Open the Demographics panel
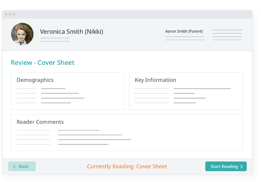 tap(68, 91)
